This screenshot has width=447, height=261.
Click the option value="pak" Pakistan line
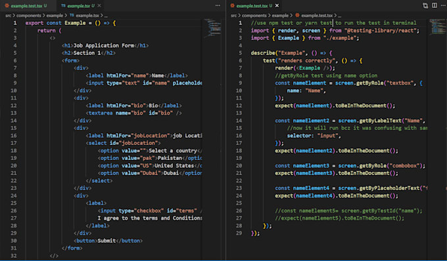tap(150, 158)
